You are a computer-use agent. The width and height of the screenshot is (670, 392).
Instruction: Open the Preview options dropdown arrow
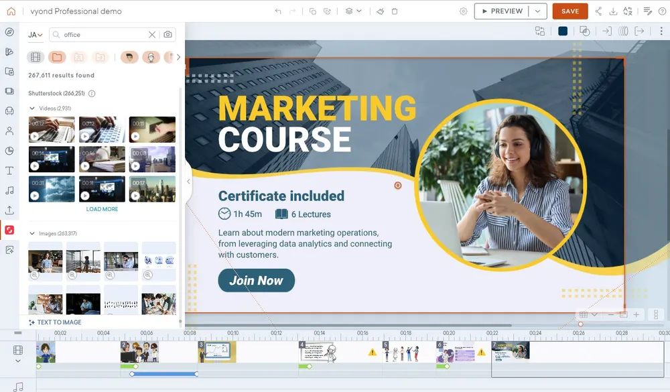(537, 11)
